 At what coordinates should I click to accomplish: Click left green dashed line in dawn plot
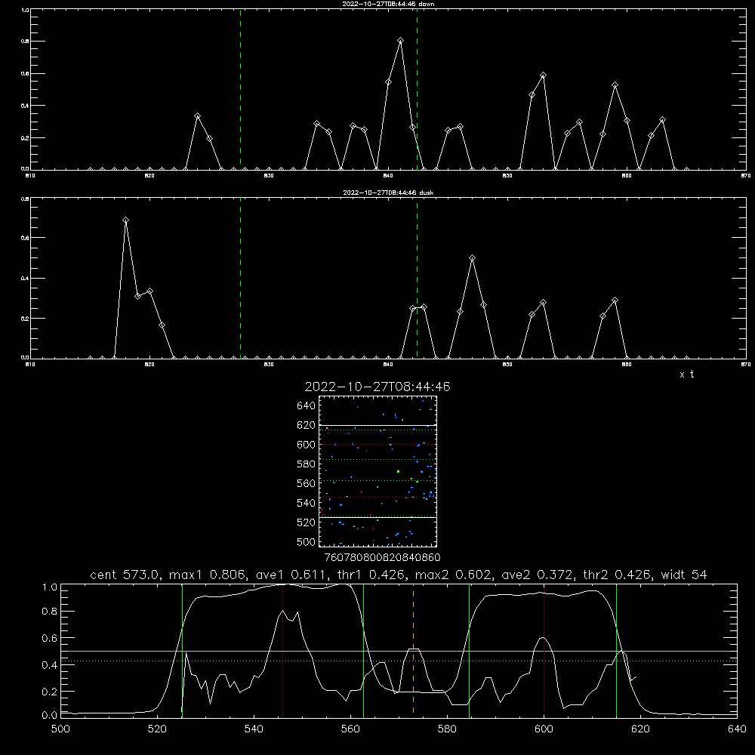coord(240,89)
